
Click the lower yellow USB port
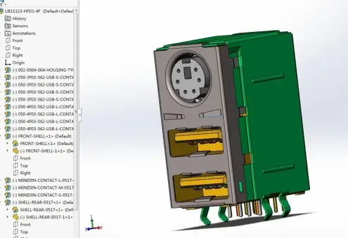point(201,187)
